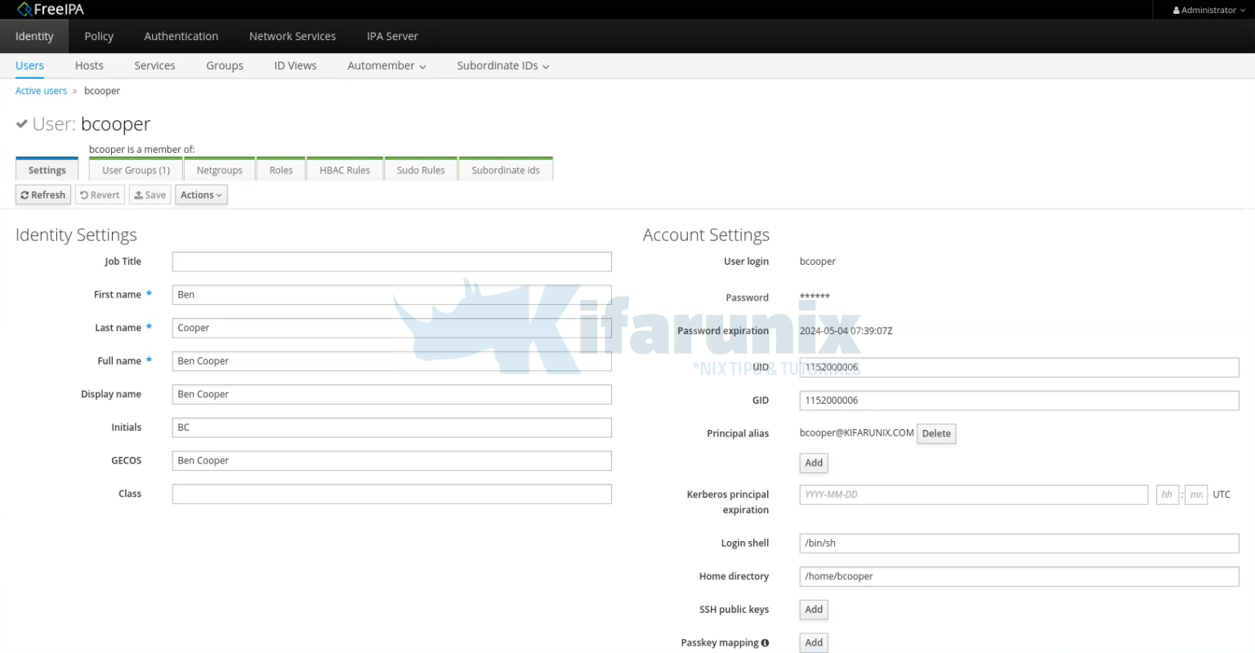Click the Refresh circular-arrows icon
This screenshot has height=653, width=1255.
click(25, 195)
